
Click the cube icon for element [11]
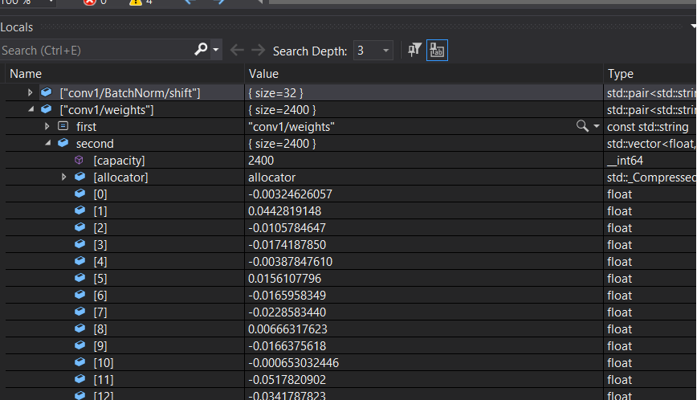pyautogui.click(x=80, y=379)
